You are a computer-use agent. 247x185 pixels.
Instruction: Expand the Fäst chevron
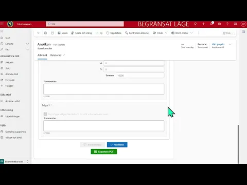click(27, 49)
